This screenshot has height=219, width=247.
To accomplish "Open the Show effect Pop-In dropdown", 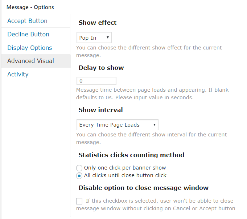I will pyautogui.click(x=94, y=37).
